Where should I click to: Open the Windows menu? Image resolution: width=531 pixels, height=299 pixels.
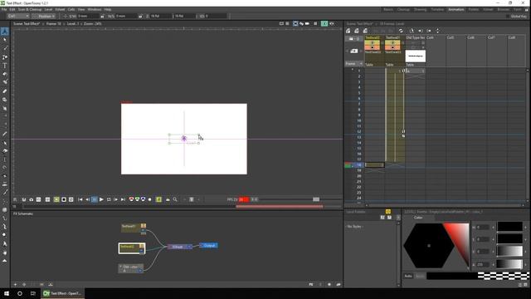[94, 9]
